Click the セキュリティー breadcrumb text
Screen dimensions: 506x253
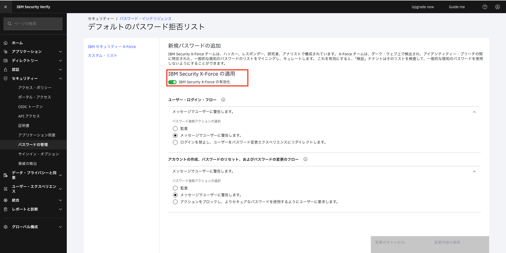point(101,19)
